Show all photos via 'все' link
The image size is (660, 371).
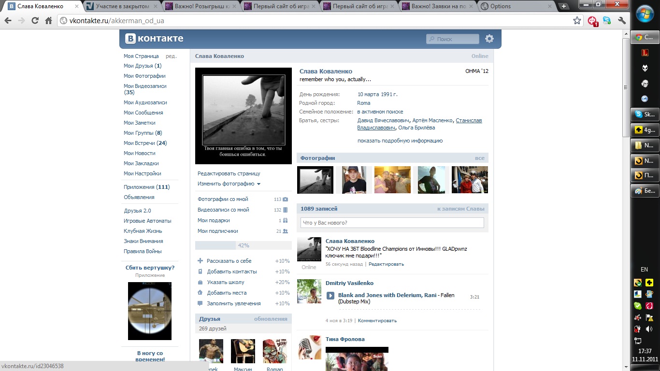point(479,158)
